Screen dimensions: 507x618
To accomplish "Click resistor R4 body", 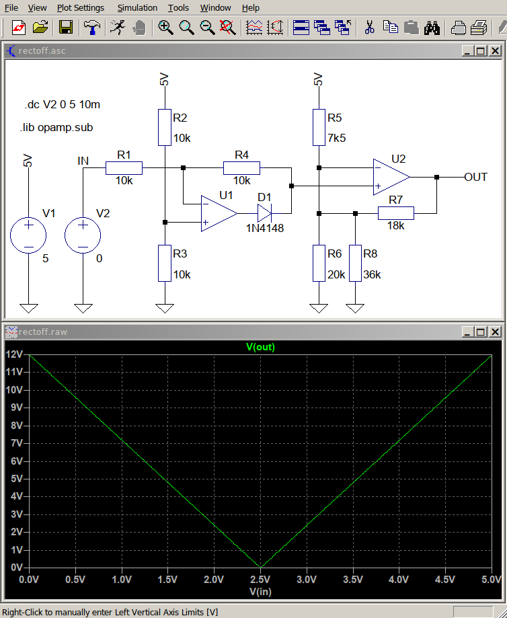I will (x=241, y=168).
